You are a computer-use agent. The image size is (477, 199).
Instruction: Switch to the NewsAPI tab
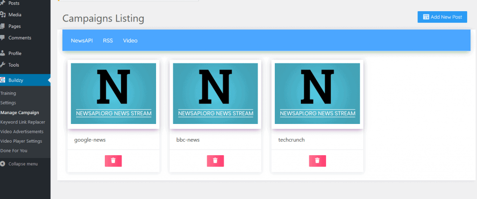tap(82, 41)
